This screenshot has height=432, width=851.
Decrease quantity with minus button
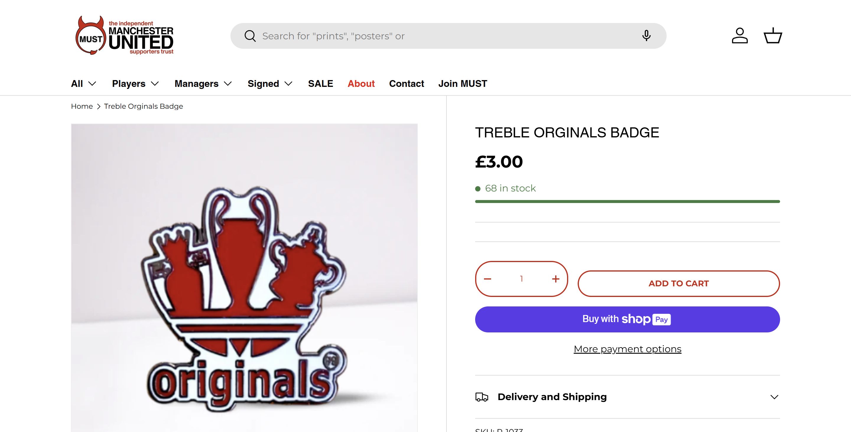(x=488, y=279)
